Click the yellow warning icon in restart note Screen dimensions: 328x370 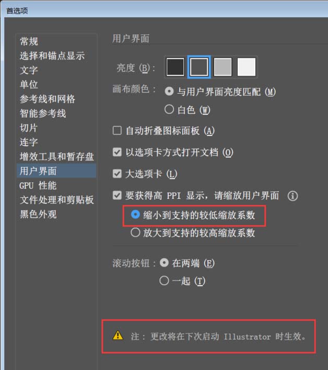118,335
